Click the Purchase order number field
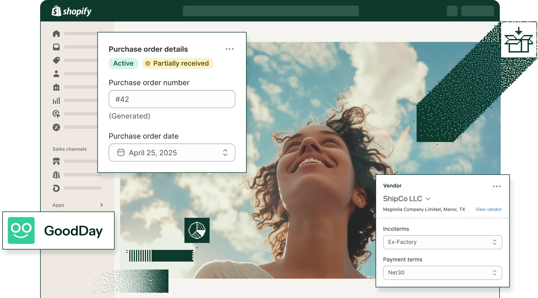Image resolution: width=538 pixels, height=298 pixels. click(172, 99)
